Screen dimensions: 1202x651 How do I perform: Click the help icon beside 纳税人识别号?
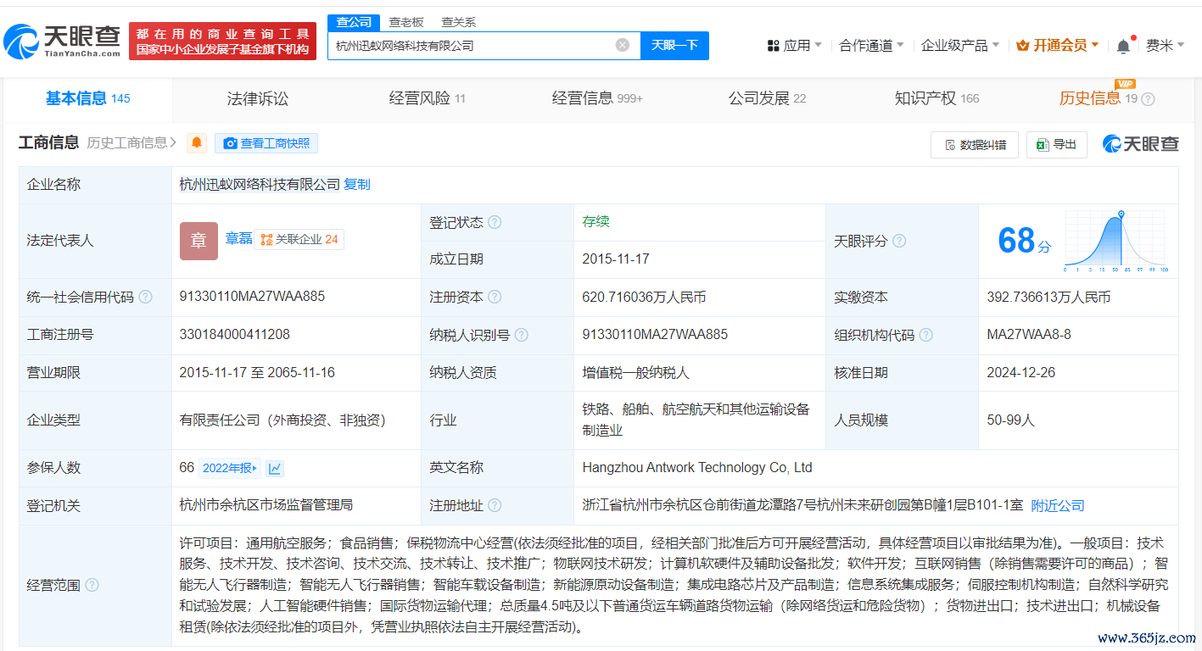tap(522, 336)
